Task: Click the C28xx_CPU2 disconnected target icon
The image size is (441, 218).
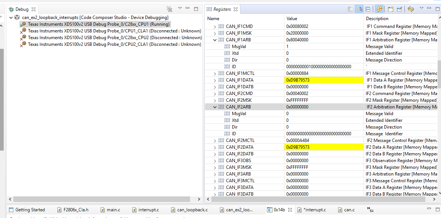Action: pyautogui.click(x=23, y=38)
